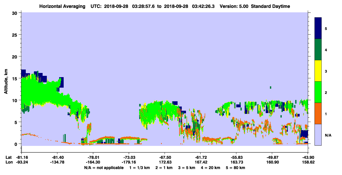The width and height of the screenshot is (342, 175).
Task: Click the colorbar label 2
Action: tap(326, 92)
